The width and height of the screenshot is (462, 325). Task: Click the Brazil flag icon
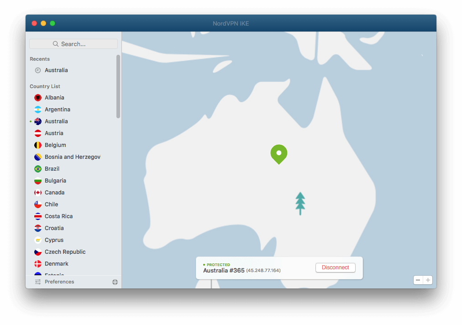tap(38, 169)
